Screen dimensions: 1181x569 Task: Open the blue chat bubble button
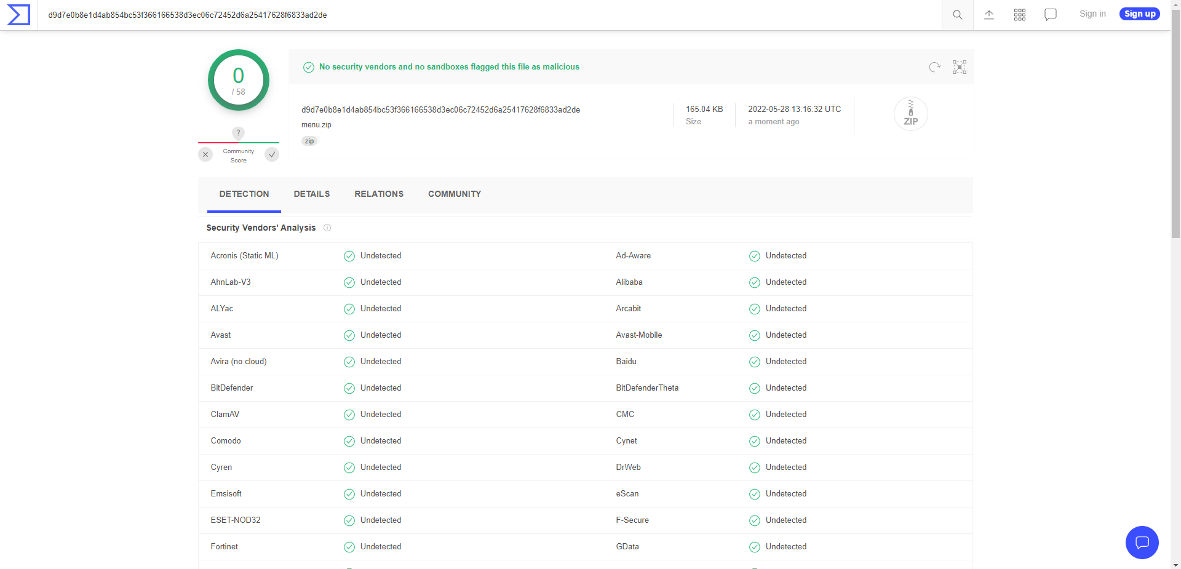point(1142,543)
